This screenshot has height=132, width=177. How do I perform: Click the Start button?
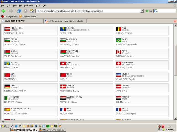(x=5, y=126)
